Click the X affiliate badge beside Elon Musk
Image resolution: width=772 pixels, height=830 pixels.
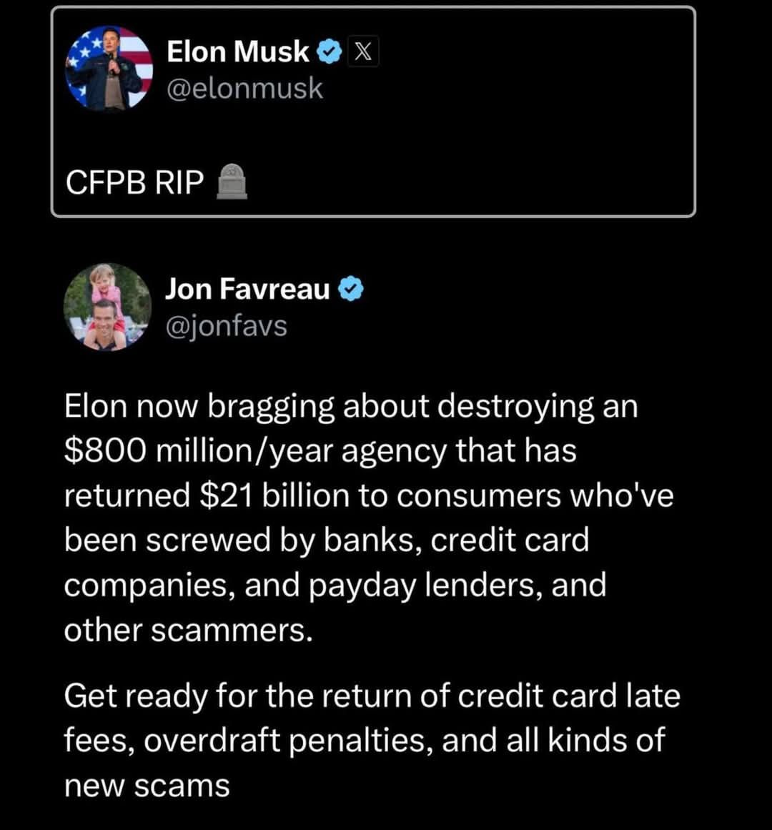(x=362, y=51)
